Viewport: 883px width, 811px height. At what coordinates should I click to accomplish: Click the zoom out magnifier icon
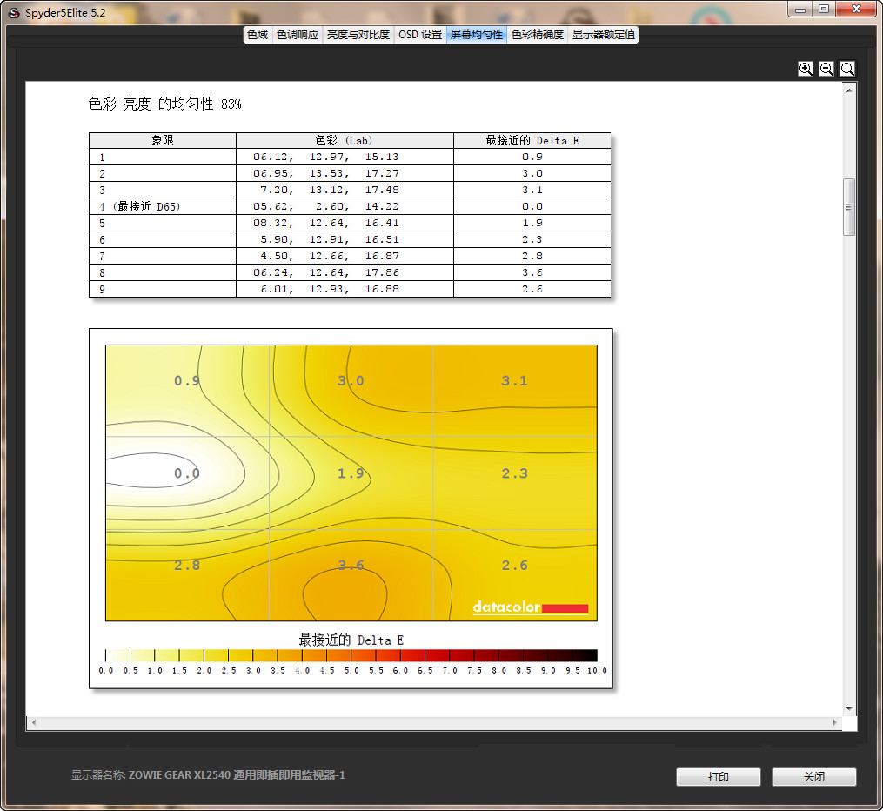click(x=826, y=69)
